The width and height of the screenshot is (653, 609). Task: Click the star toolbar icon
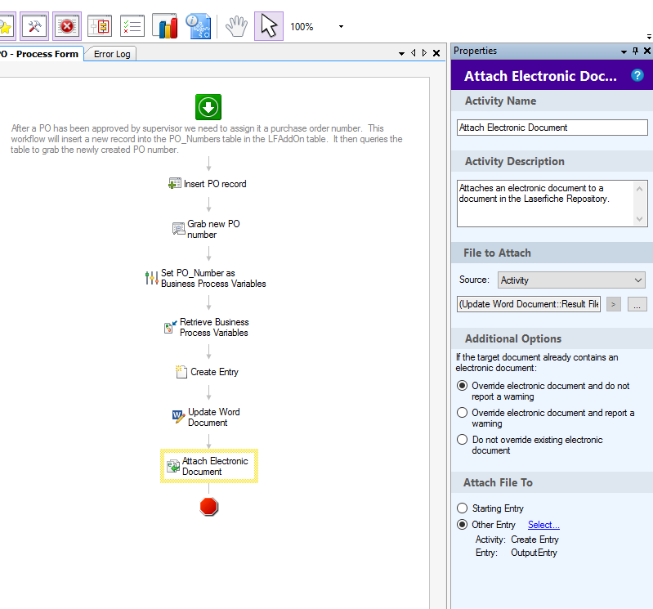tap(6, 27)
